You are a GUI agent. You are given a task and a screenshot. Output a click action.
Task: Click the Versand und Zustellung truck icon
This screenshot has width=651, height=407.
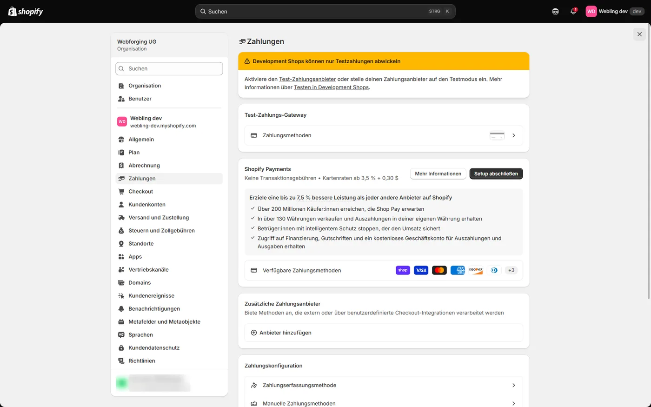[x=121, y=218]
